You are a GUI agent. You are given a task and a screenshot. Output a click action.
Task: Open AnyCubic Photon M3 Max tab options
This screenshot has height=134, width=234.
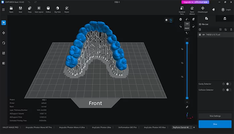click(168, 127)
